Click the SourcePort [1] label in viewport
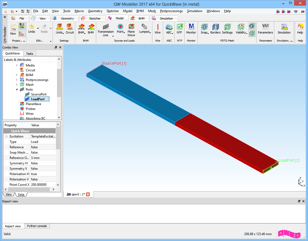The image size is (308, 241). coord(114,63)
